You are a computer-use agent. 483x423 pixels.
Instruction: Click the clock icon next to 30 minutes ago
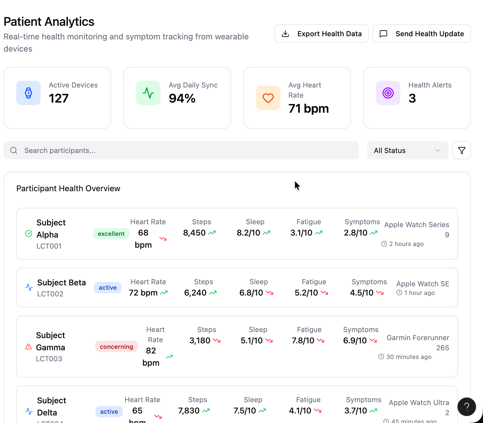(381, 357)
